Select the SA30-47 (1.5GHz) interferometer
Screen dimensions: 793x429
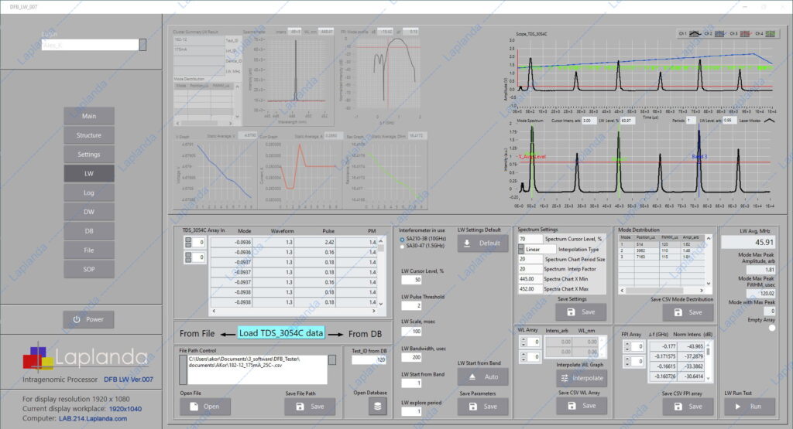coord(402,245)
